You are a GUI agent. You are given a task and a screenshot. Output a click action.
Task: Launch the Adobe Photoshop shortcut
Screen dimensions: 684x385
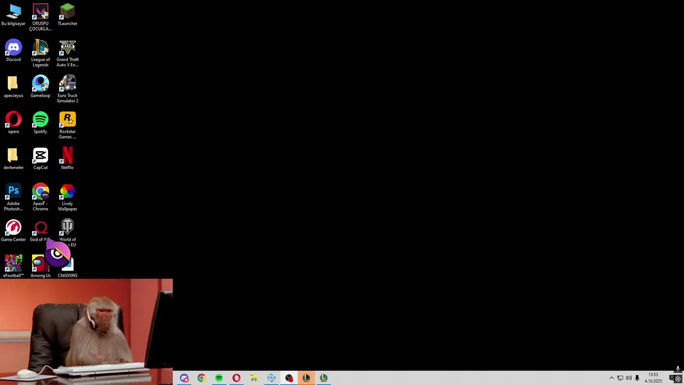pyautogui.click(x=13, y=197)
